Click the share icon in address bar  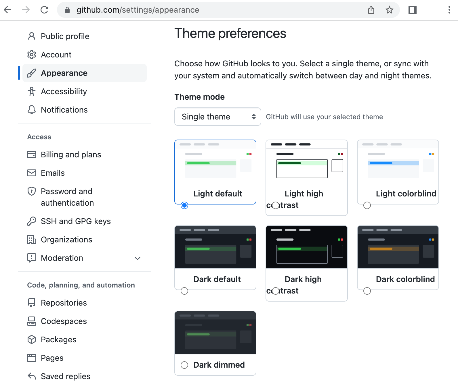[371, 10]
